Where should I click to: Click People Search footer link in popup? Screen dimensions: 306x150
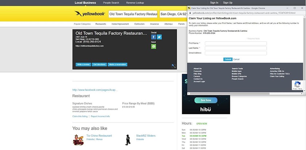point(238,79)
